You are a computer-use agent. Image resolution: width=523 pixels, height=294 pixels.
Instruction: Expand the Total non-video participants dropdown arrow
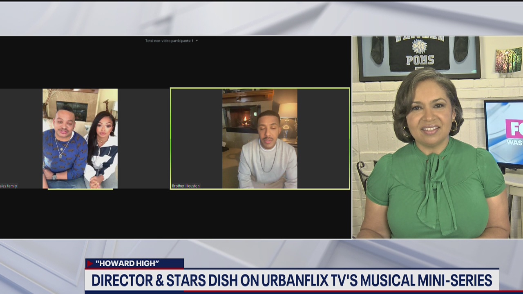[197, 41]
